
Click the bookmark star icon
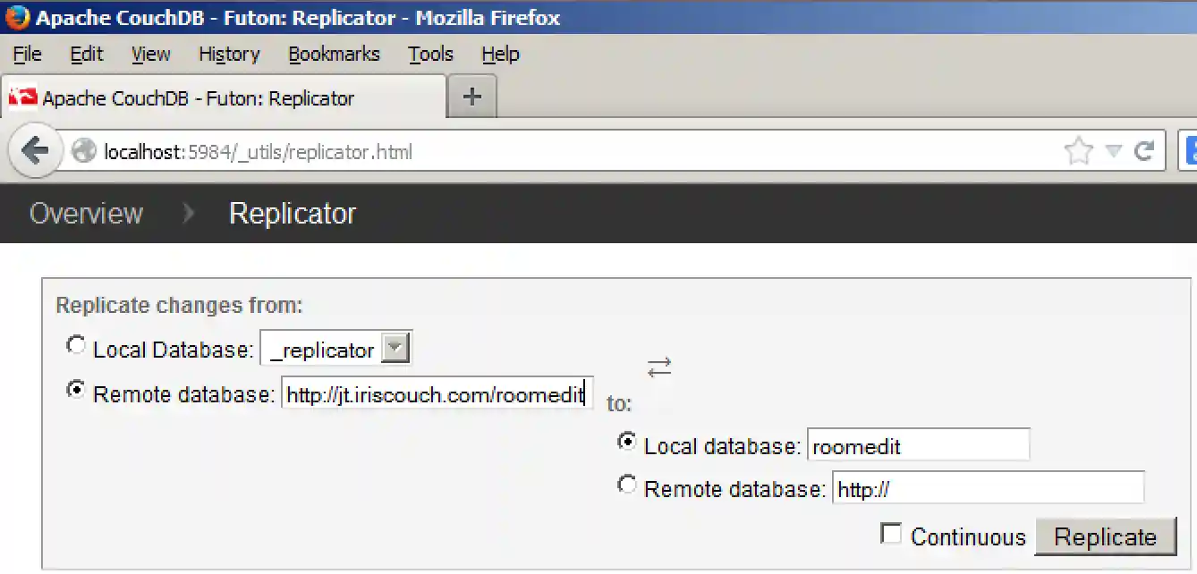click(x=1078, y=150)
